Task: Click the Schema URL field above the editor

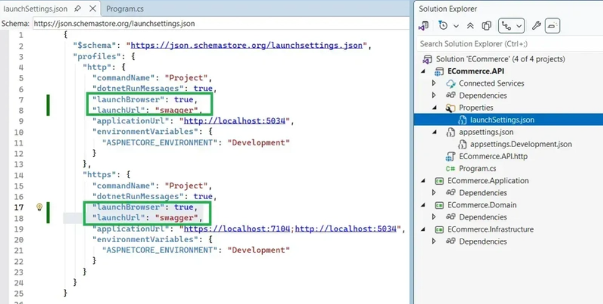Action: tap(221, 24)
